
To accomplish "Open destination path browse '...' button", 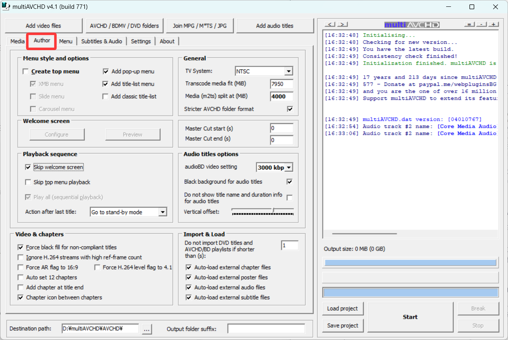I will pos(147,329).
